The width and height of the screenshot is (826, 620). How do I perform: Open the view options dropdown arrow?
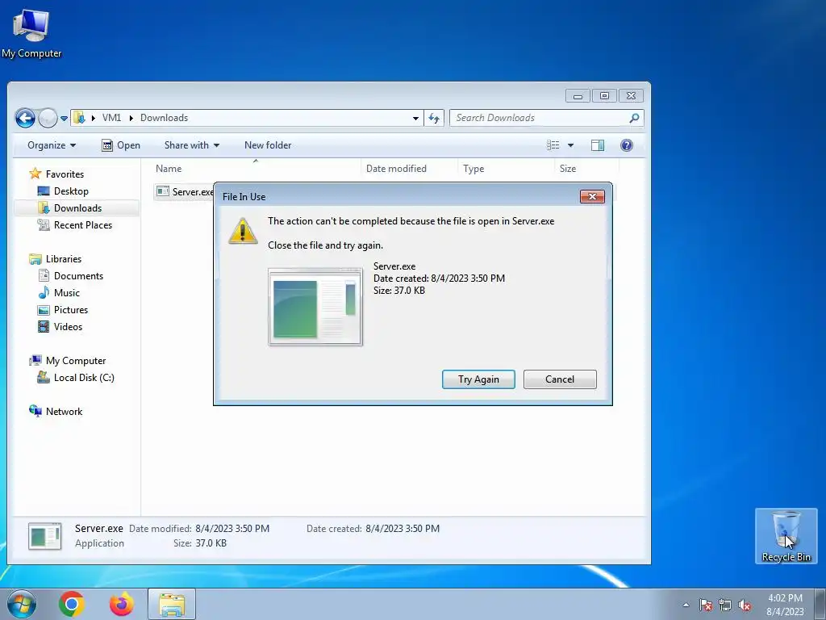point(570,145)
